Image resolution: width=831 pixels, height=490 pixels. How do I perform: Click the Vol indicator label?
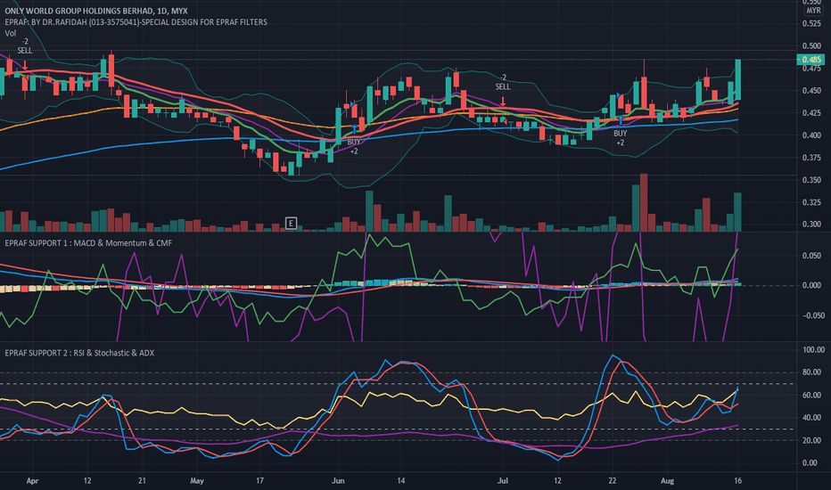coord(10,33)
